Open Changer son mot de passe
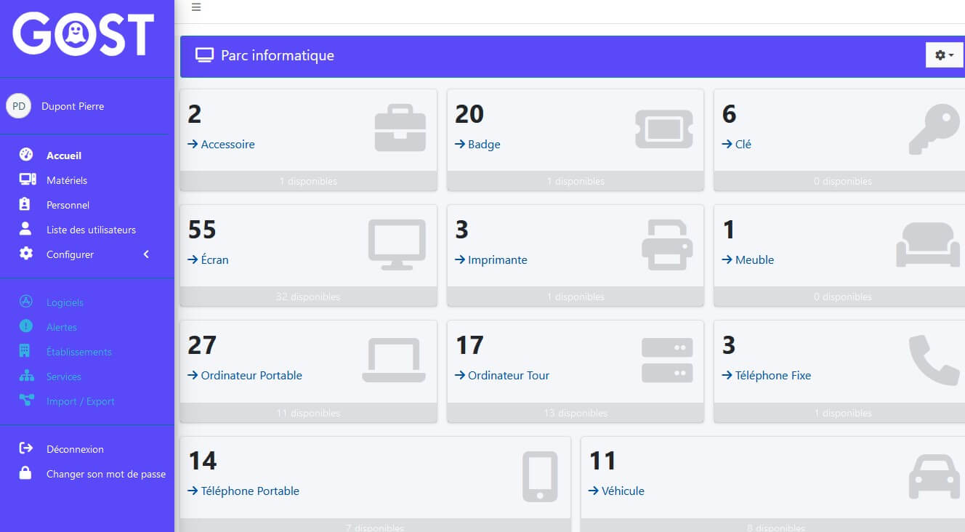965x532 pixels. tap(105, 474)
